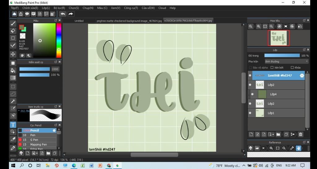Open the Tệp(F) menu
Image resolution: width=317 pixels, height=169 pixels.
coord(15,8)
